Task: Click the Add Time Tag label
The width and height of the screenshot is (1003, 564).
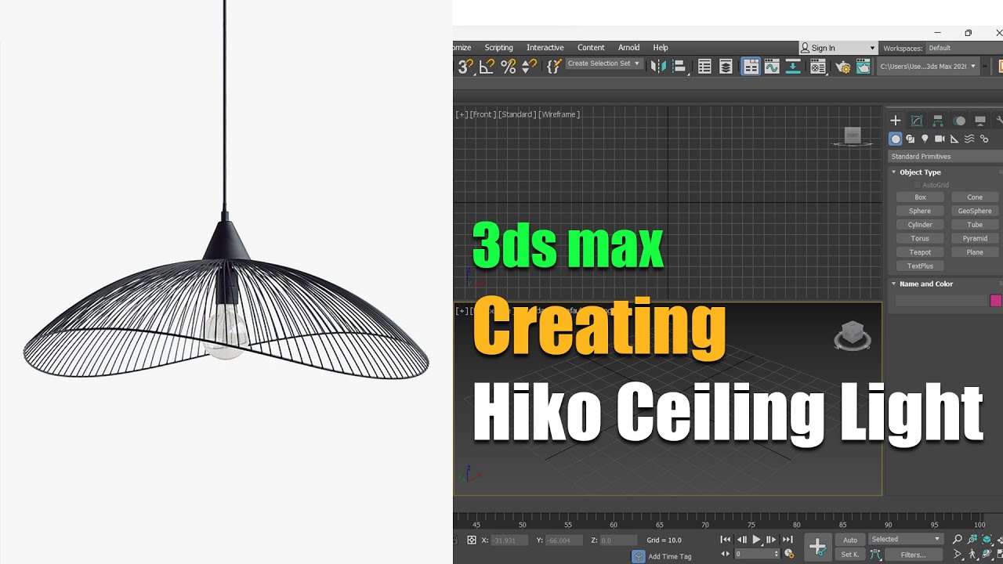Action: (x=670, y=556)
